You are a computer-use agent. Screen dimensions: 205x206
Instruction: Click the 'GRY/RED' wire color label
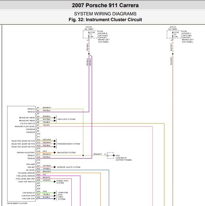point(47,166)
